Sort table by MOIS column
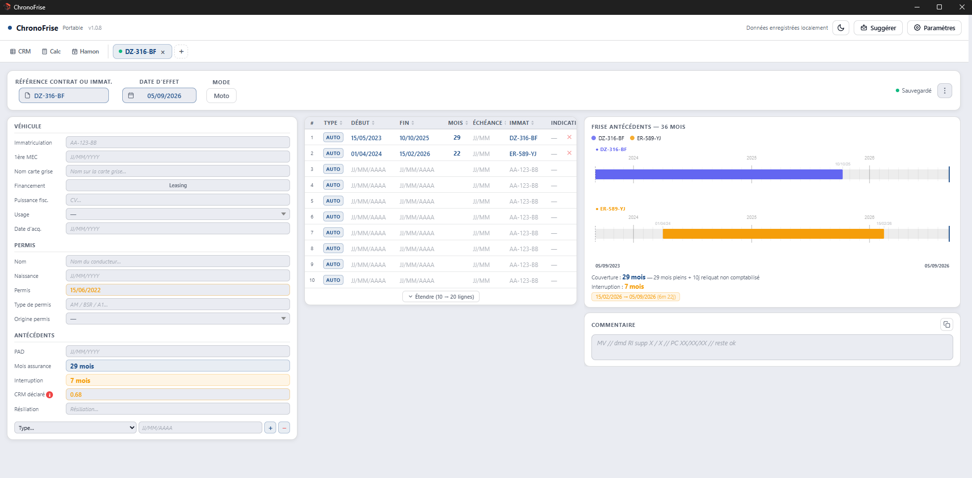This screenshot has height=478, width=972. click(467, 123)
